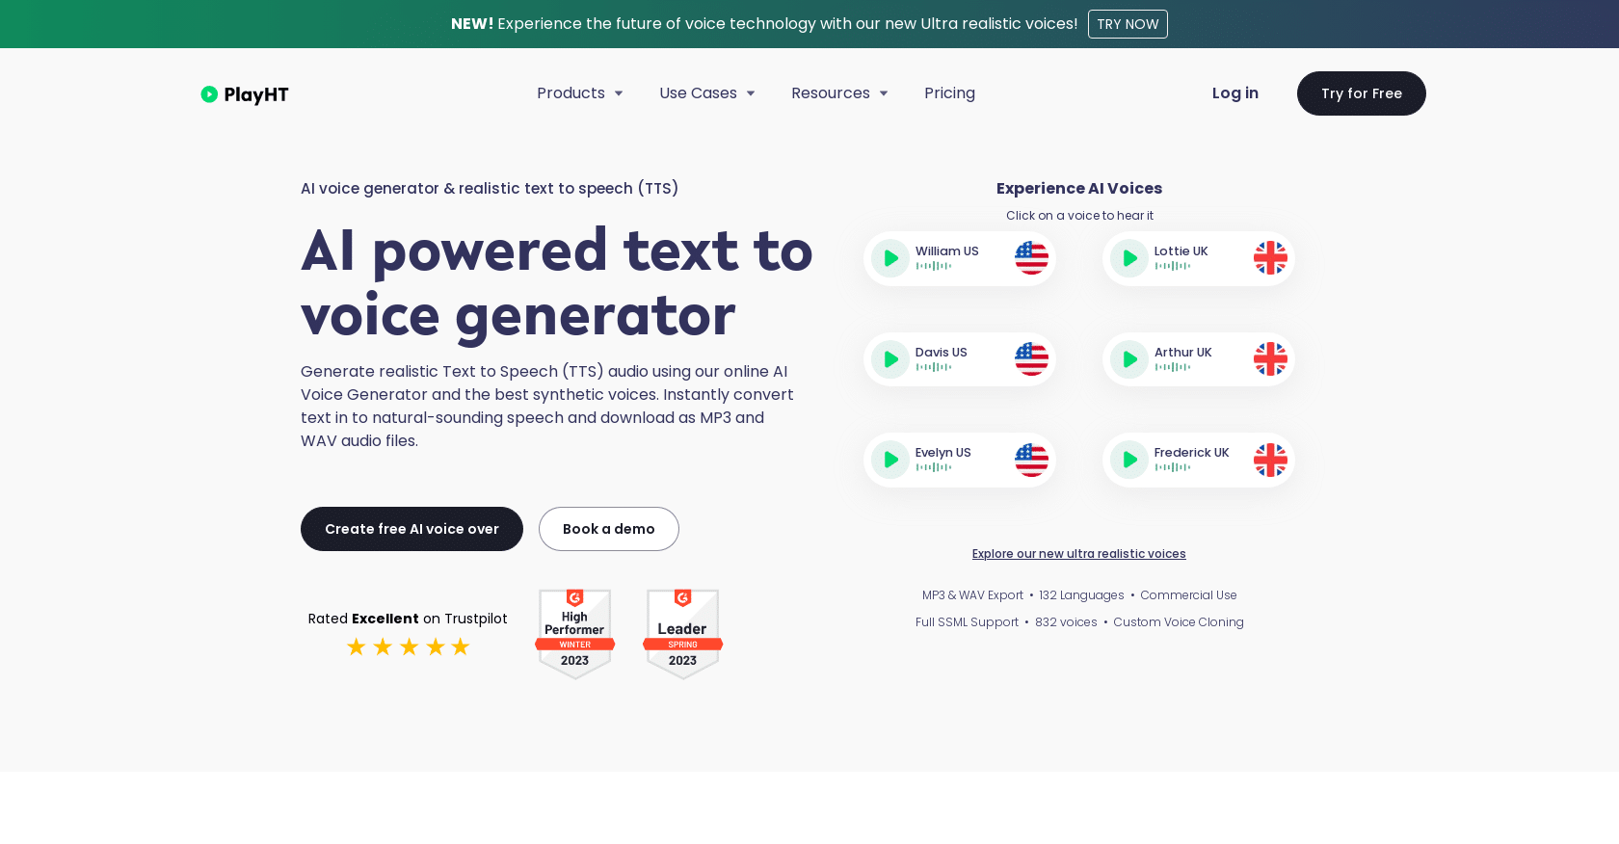1619x844 pixels.
Task: Click the "AI powered text to voice generator" headline
Action: coord(557,283)
